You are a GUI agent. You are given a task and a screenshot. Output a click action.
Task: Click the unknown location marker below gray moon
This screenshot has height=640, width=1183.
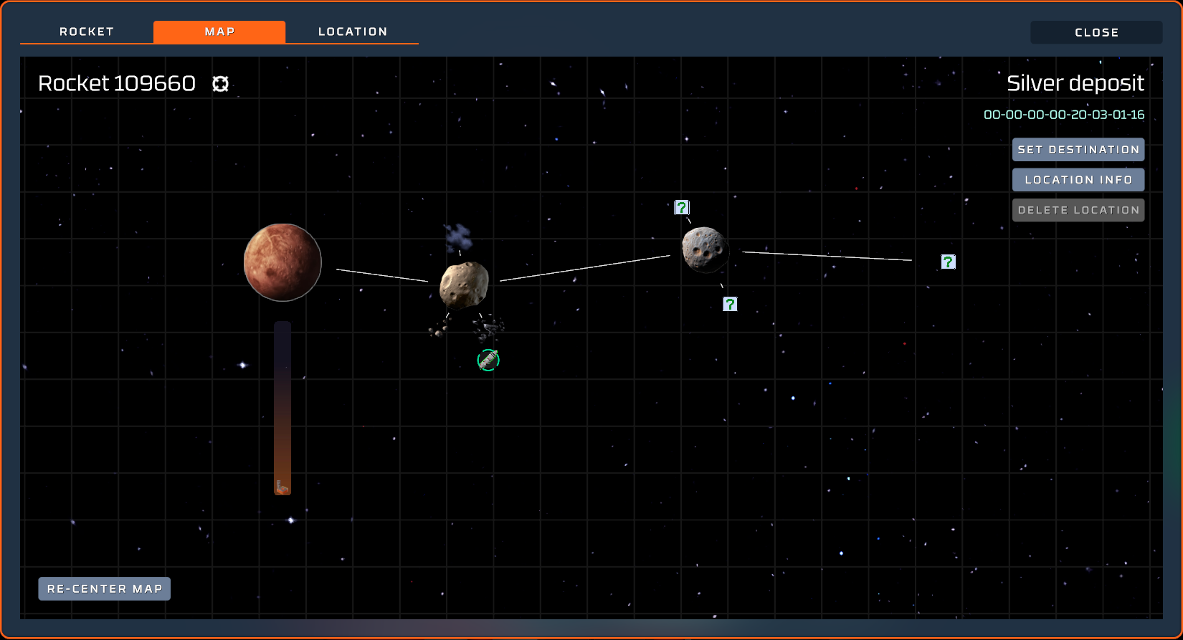730,304
